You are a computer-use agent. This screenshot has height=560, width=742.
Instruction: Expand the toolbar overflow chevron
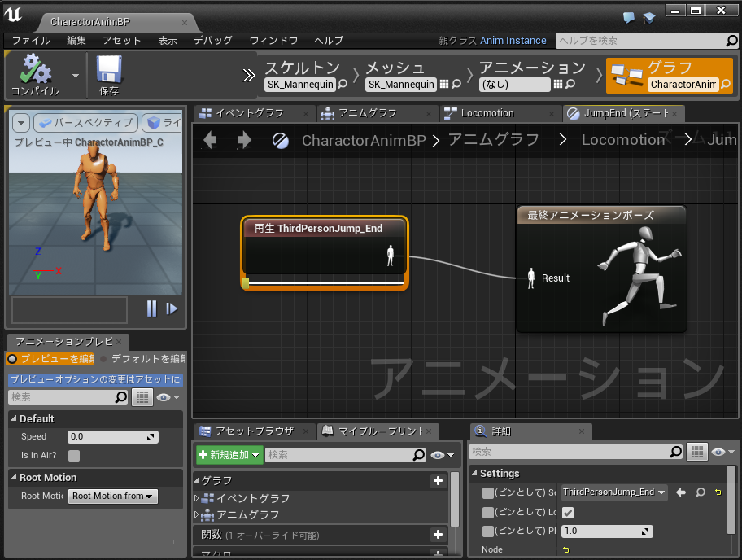pyautogui.click(x=249, y=75)
